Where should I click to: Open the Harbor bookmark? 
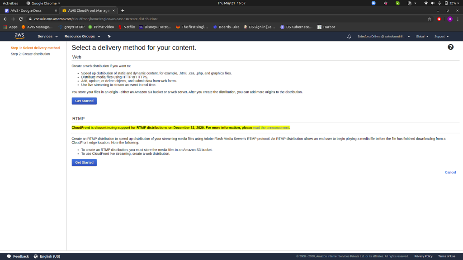click(326, 27)
